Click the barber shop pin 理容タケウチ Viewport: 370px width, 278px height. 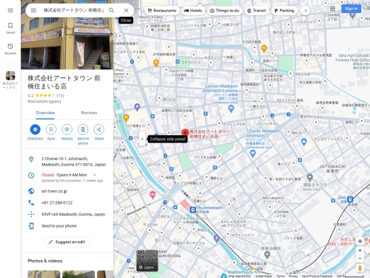310,177
